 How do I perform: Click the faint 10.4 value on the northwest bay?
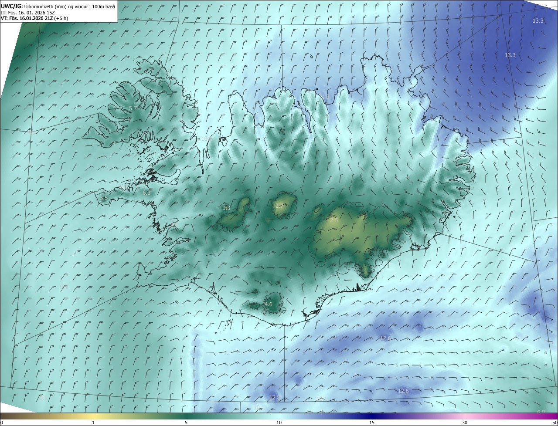coord(206,139)
